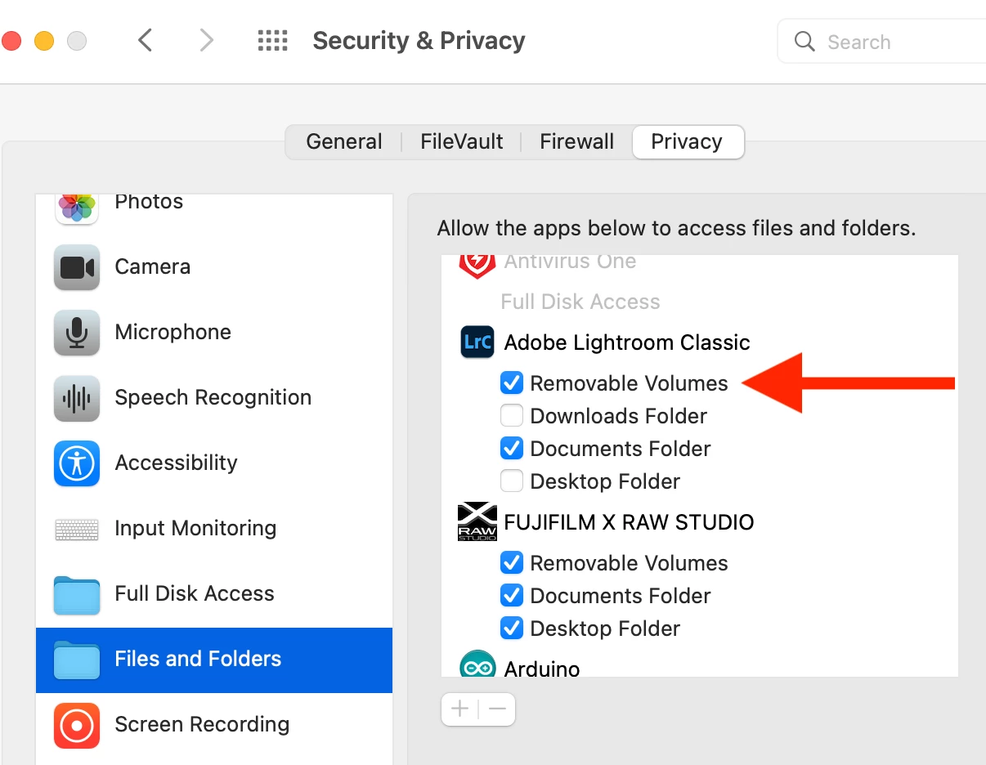This screenshot has width=986, height=765.
Task: Close the Security & Privacy window
Action: 11,41
